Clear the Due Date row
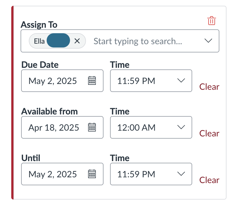 [x=209, y=87]
